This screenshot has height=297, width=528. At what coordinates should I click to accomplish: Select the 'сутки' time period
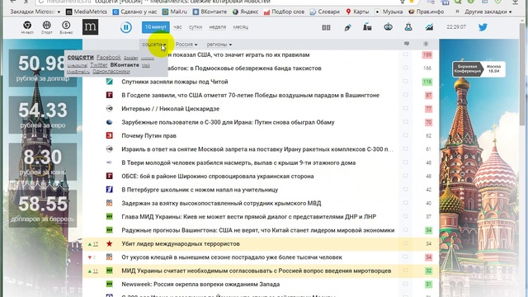coord(196,27)
